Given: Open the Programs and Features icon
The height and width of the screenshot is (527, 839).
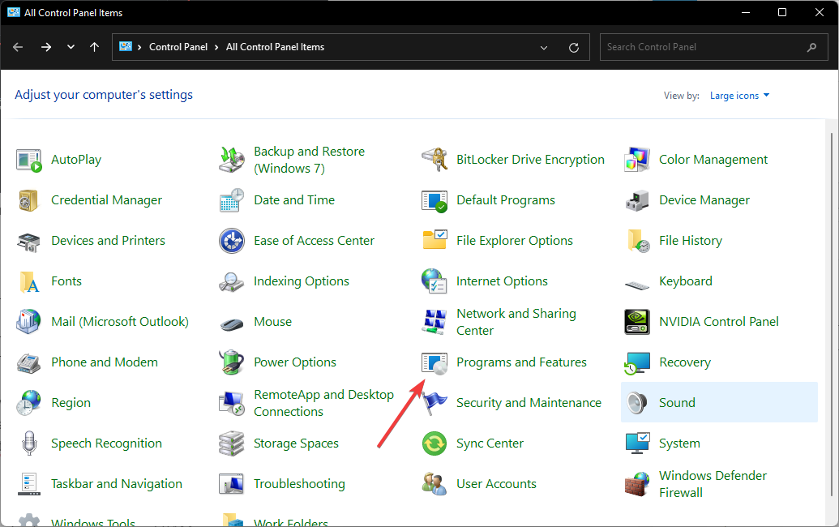Looking at the screenshot, I should pos(434,362).
